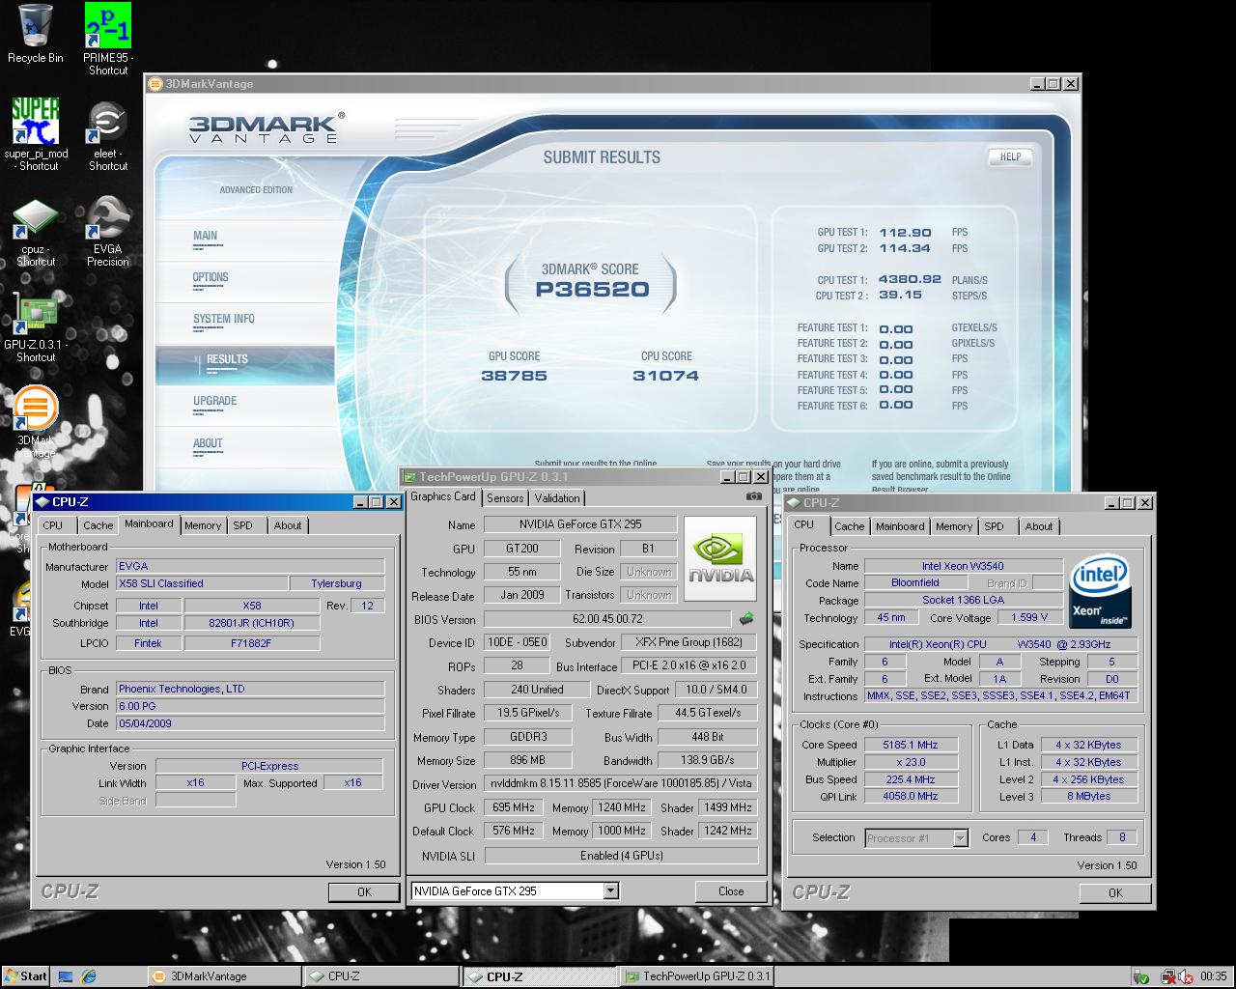Click OK in the processor CPU-Z window

click(1115, 892)
